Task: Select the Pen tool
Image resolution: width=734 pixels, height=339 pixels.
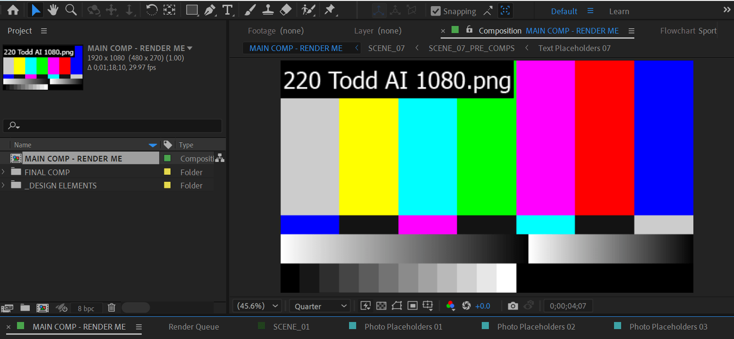Action: [210, 10]
